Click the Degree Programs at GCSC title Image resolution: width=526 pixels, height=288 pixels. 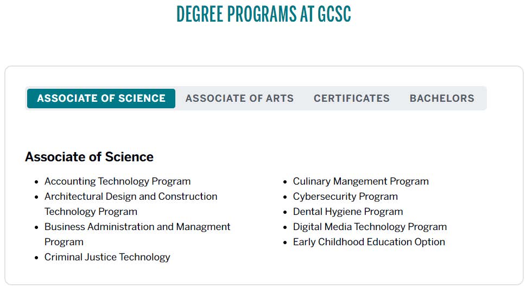pos(263,14)
